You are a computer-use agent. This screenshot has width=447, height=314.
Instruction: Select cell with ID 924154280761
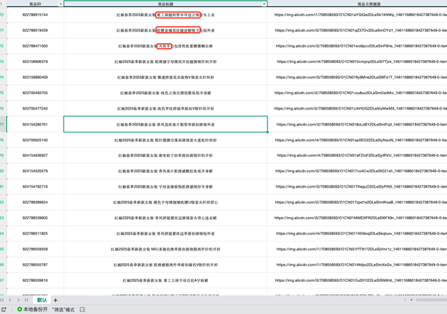[x=35, y=124]
